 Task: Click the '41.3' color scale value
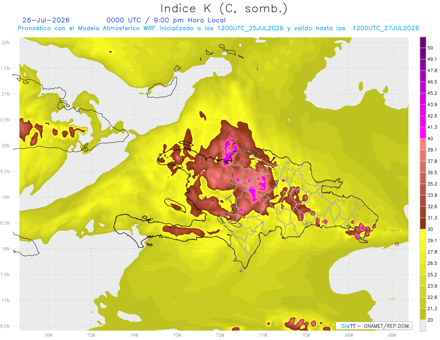(x=432, y=127)
